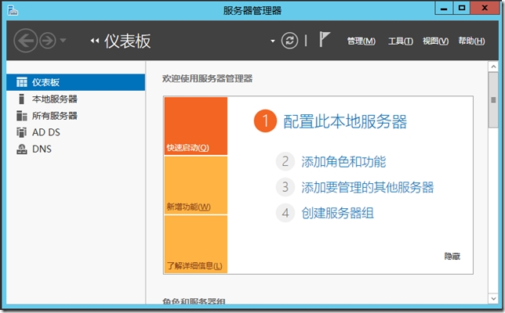This screenshot has height=313, width=505.
Task: Select the 新增功能(W) tile
Action: coord(196,185)
